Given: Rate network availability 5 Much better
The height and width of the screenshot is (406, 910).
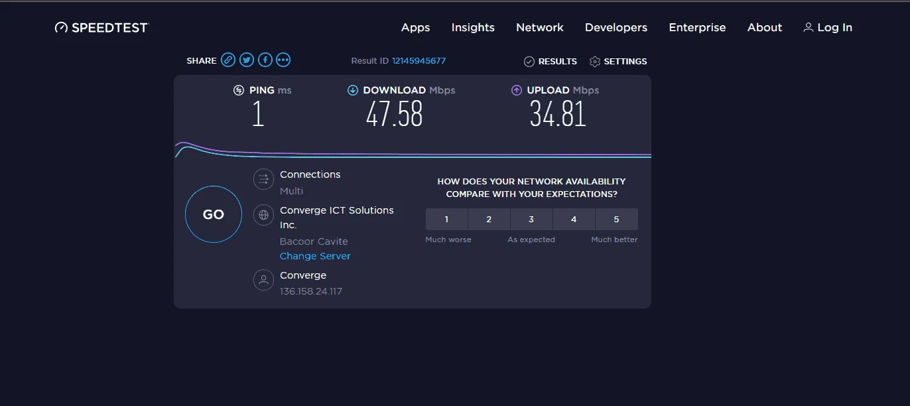Looking at the screenshot, I should [616, 219].
